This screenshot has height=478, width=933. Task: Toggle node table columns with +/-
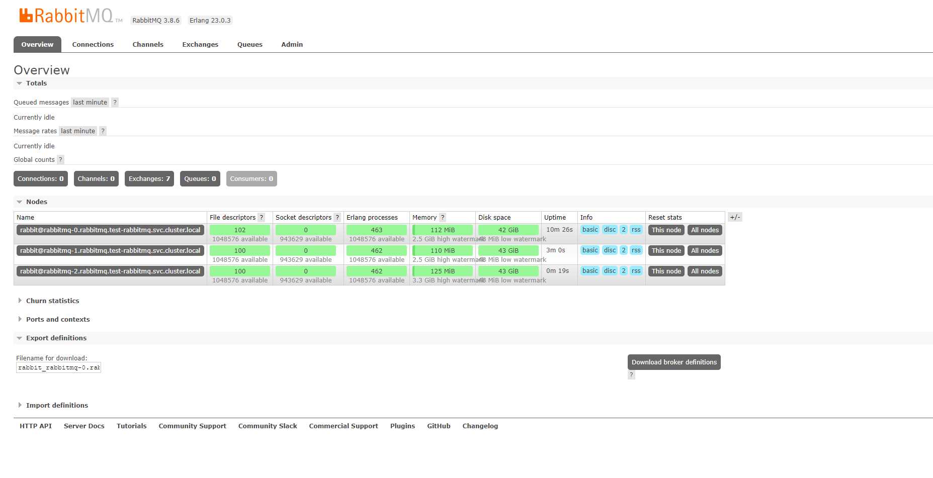coord(735,217)
